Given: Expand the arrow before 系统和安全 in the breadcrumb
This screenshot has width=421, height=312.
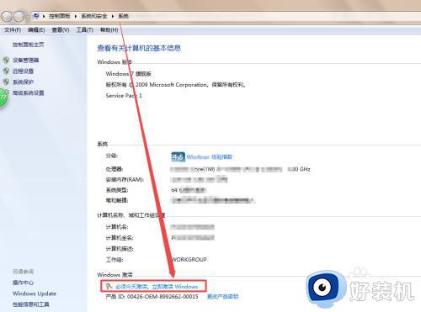Looking at the screenshot, I should point(76,16).
